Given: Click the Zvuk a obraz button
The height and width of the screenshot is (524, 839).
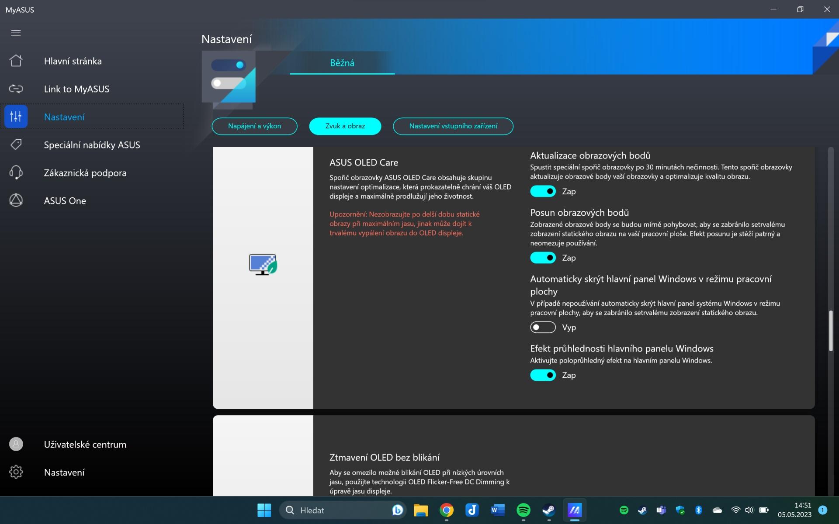Looking at the screenshot, I should 345,126.
